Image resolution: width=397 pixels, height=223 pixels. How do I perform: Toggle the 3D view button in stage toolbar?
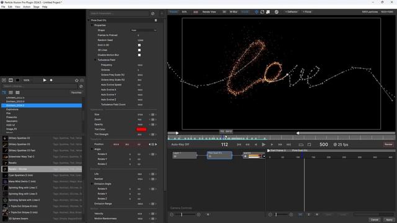pyautogui.click(x=224, y=12)
